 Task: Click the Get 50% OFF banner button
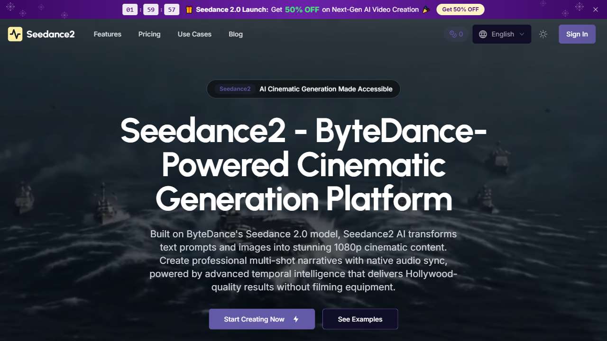pyautogui.click(x=460, y=9)
